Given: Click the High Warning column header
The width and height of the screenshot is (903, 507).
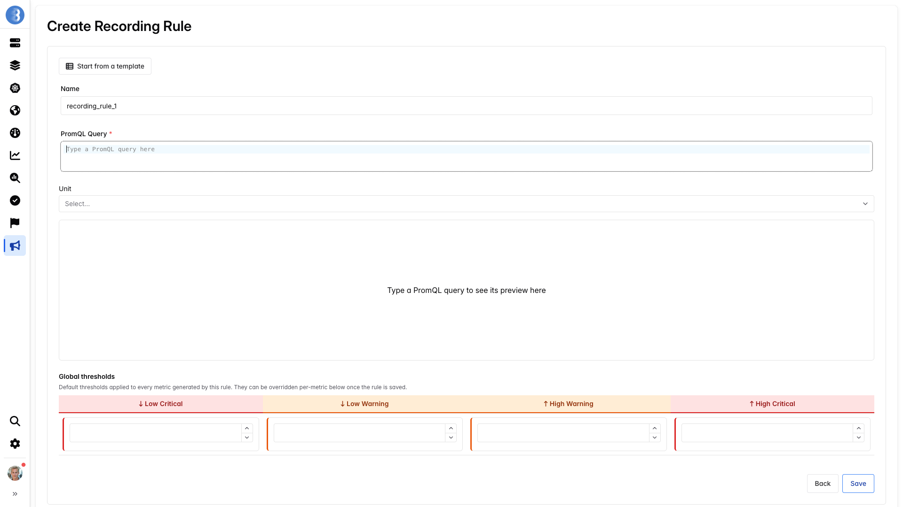Looking at the screenshot, I should (x=568, y=404).
